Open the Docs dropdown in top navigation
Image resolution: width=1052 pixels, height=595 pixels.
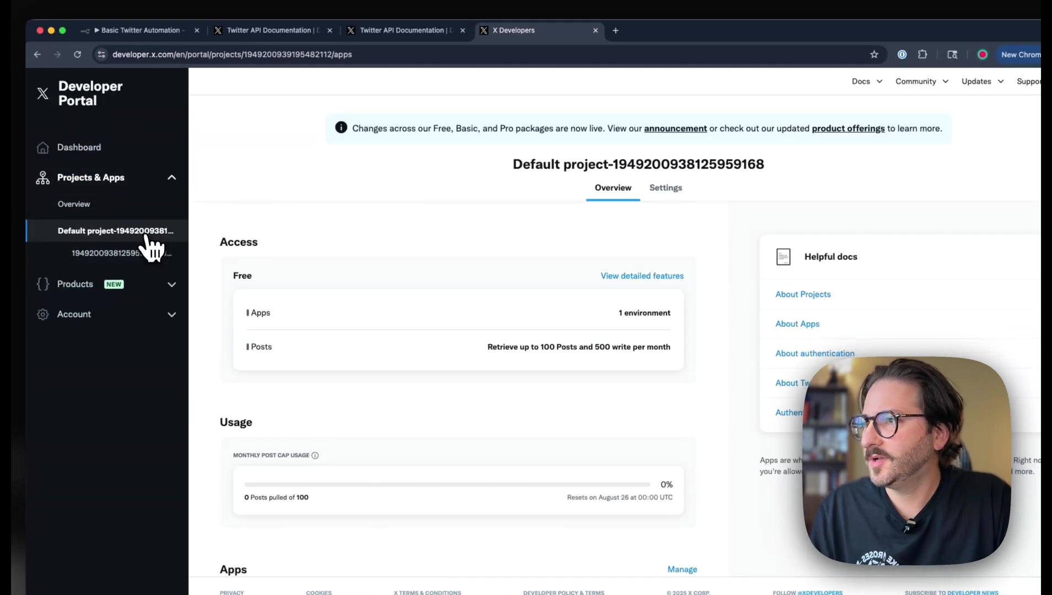(x=867, y=81)
